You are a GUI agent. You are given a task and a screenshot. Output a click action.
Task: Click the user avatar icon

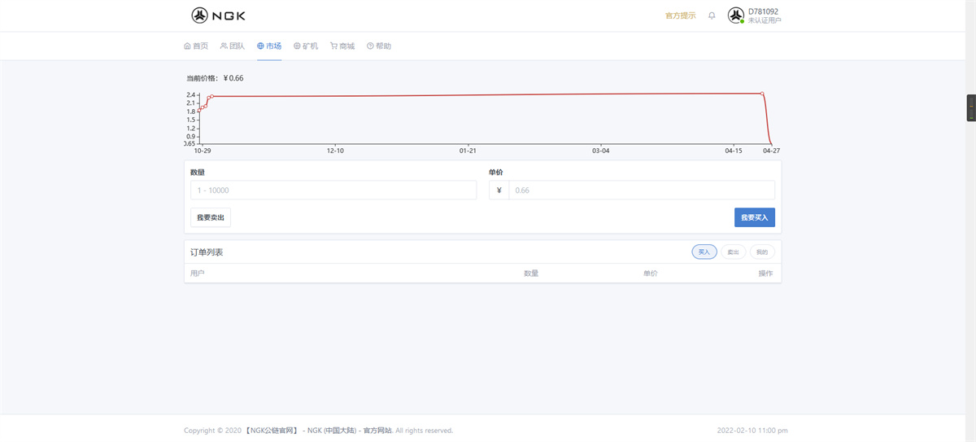coord(735,15)
